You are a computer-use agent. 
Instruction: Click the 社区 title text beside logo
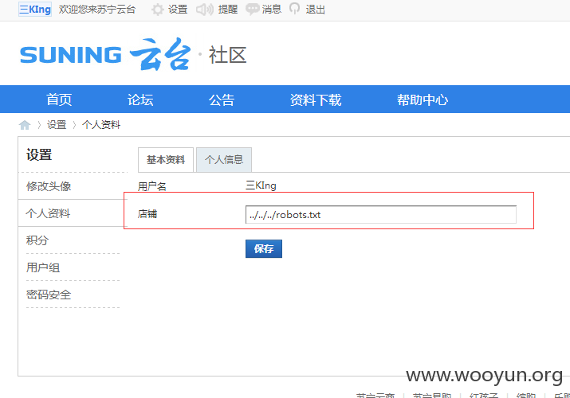(227, 55)
